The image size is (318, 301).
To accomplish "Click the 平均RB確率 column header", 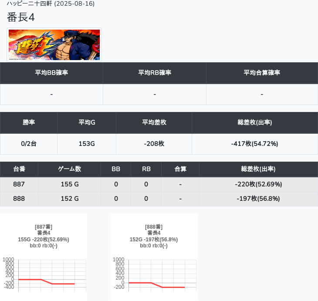I will tap(155, 73).
